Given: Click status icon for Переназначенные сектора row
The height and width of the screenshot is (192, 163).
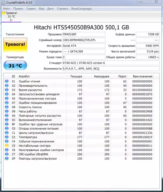Looking at the screenshot, I should pyautogui.click(x=7, y=99).
